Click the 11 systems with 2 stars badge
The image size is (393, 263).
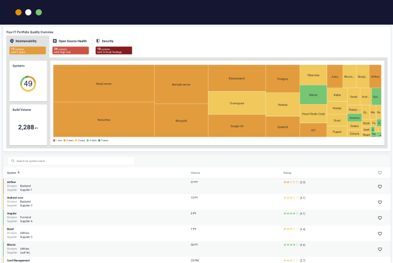click(28, 51)
